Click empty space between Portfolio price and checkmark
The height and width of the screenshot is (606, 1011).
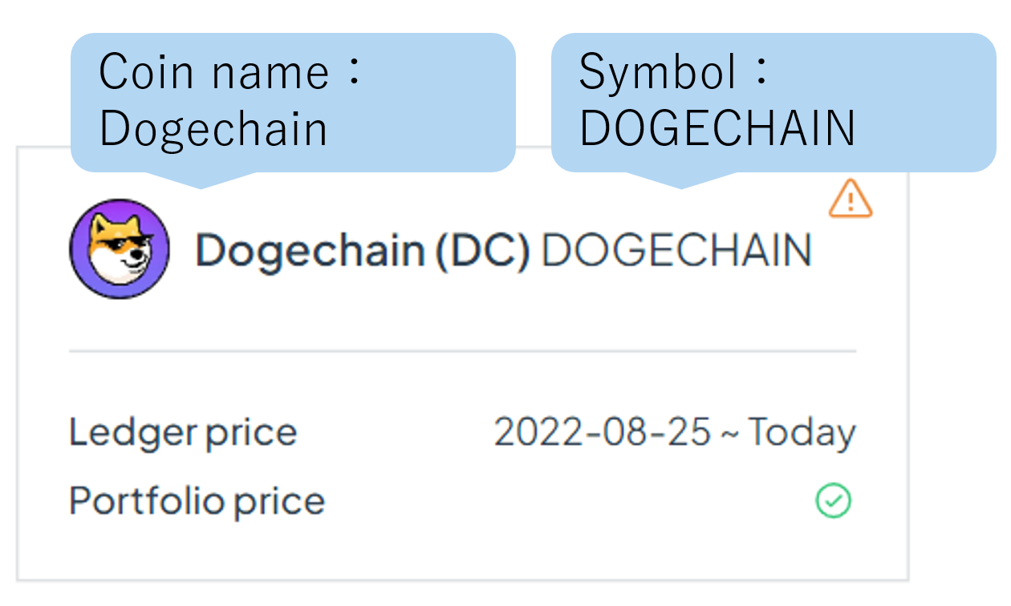(x=562, y=502)
